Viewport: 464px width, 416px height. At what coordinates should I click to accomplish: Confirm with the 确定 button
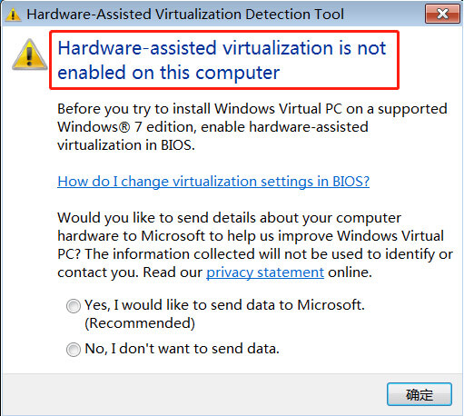[x=420, y=394]
